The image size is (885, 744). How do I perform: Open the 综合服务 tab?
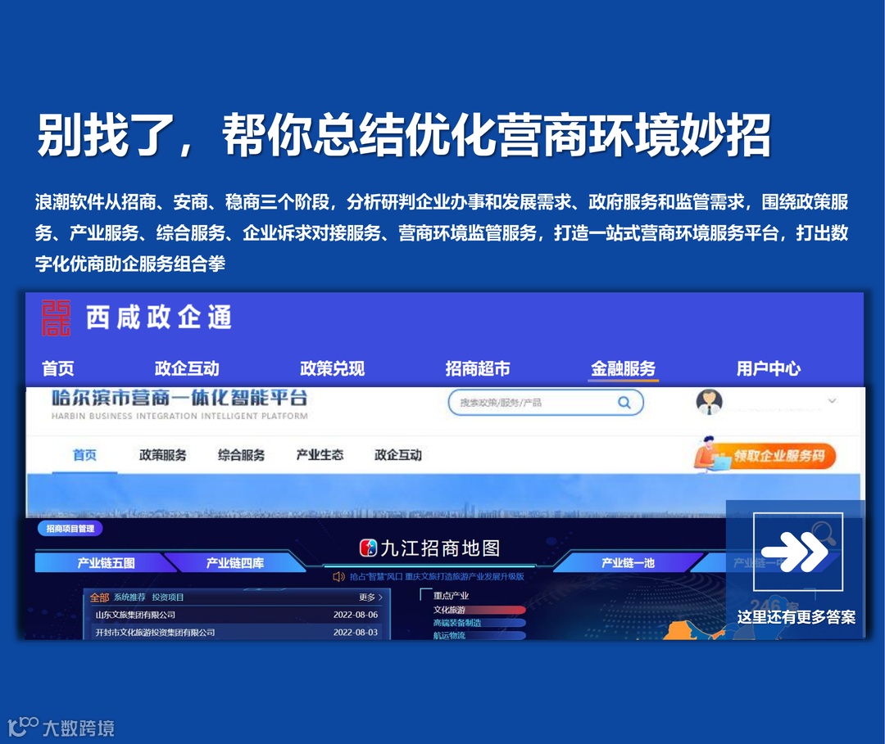pos(241,455)
